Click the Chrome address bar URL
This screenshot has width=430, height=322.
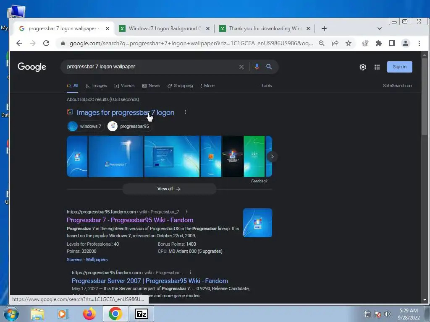(191, 43)
